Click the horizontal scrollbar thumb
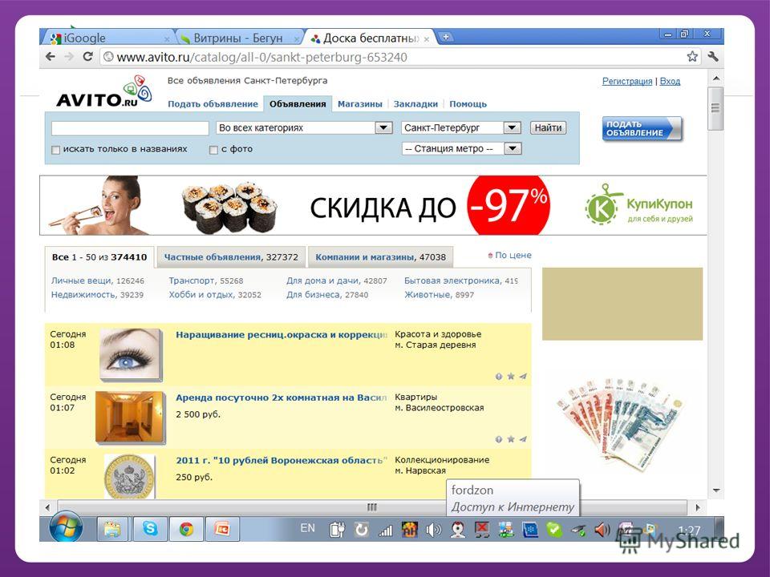Screen dimensions: 770x577 click(x=372, y=506)
